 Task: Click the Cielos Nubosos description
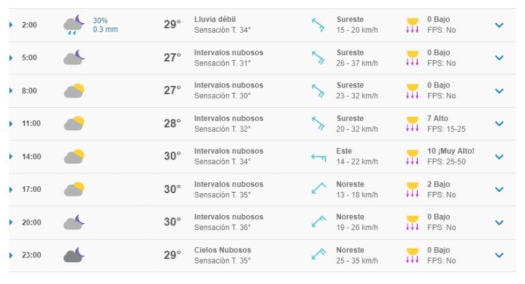[x=223, y=251]
